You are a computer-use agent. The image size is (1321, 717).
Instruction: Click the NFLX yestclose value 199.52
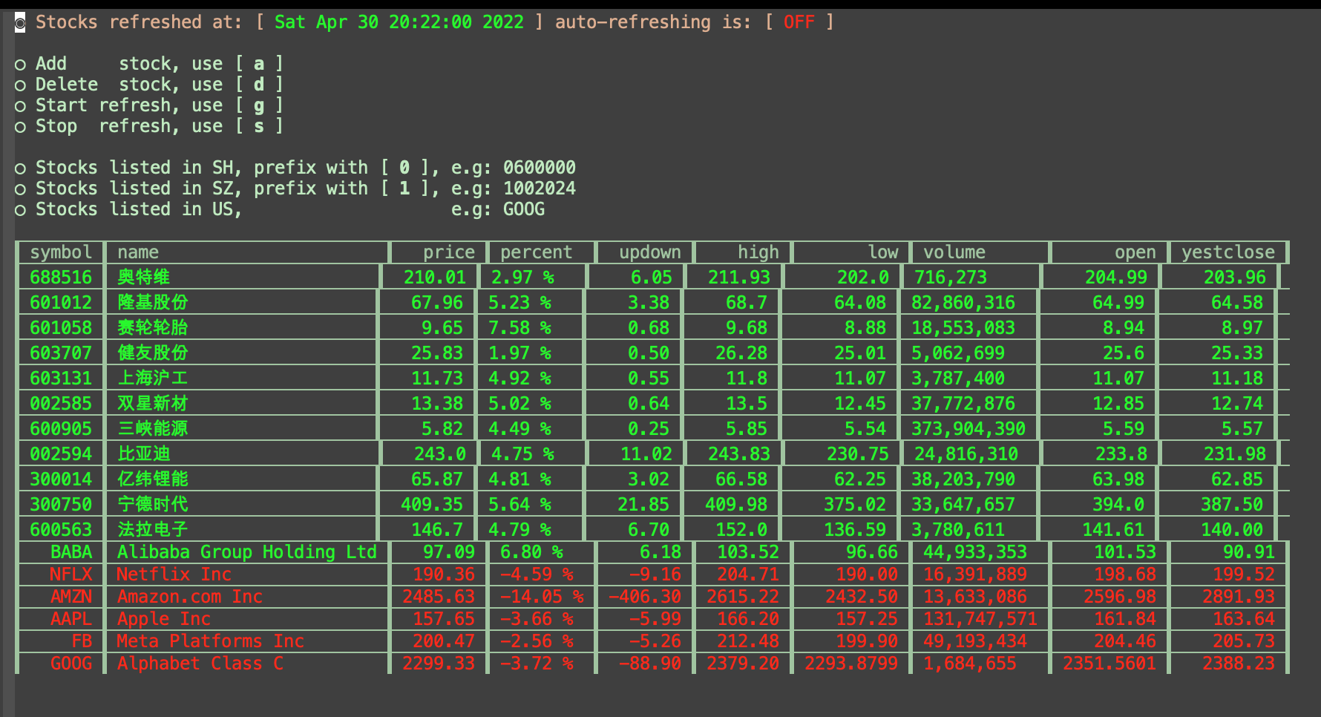pos(1244,574)
